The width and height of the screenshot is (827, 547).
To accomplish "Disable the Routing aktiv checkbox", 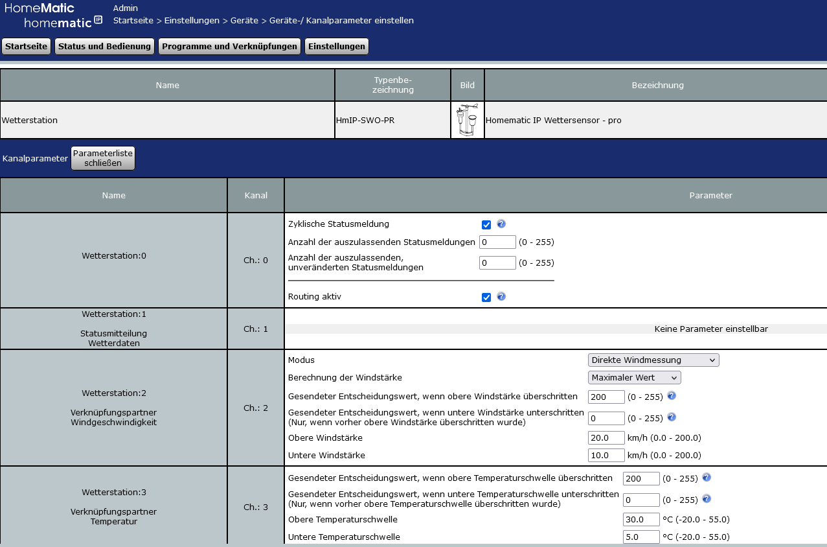I will [486, 297].
